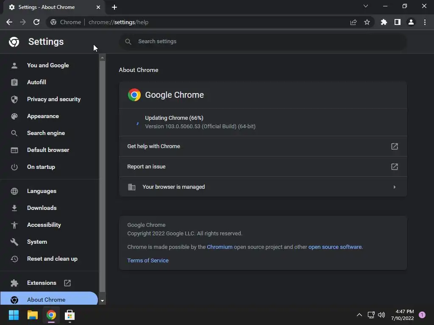Click the Extensions external link icon in sidebar
This screenshot has width=434, height=325.
[67, 283]
